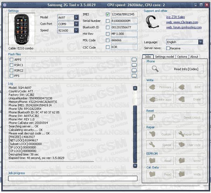The image size is (211, 193).
Task: Click the Direct Unlock padlock icon
Action: pyautogui.click(x=152, y=117)
